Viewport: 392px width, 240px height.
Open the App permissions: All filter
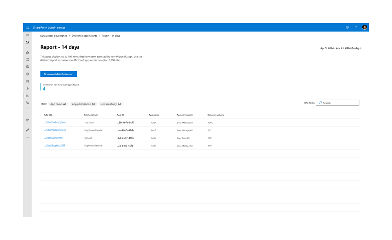[83, 104]
